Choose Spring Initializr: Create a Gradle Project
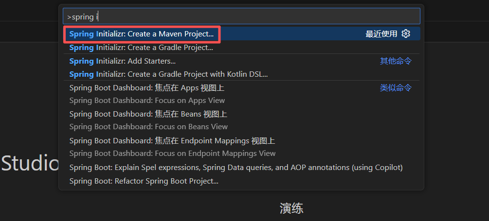 click(141, 48)
